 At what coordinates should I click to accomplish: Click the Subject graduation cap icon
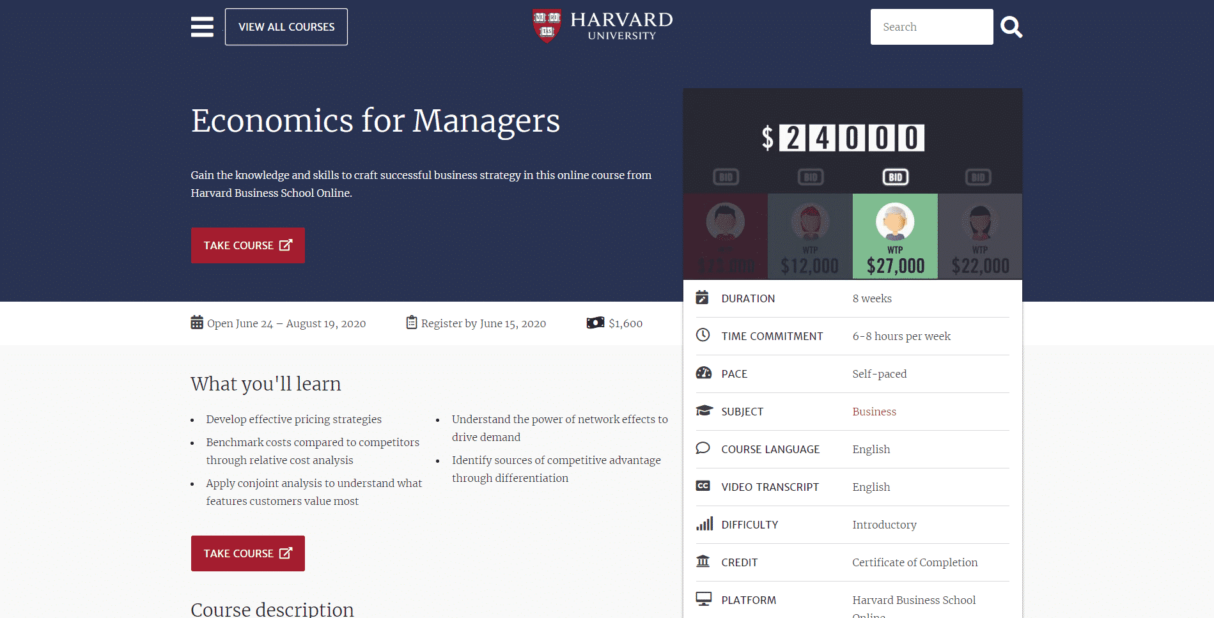[x=704, y=410]
